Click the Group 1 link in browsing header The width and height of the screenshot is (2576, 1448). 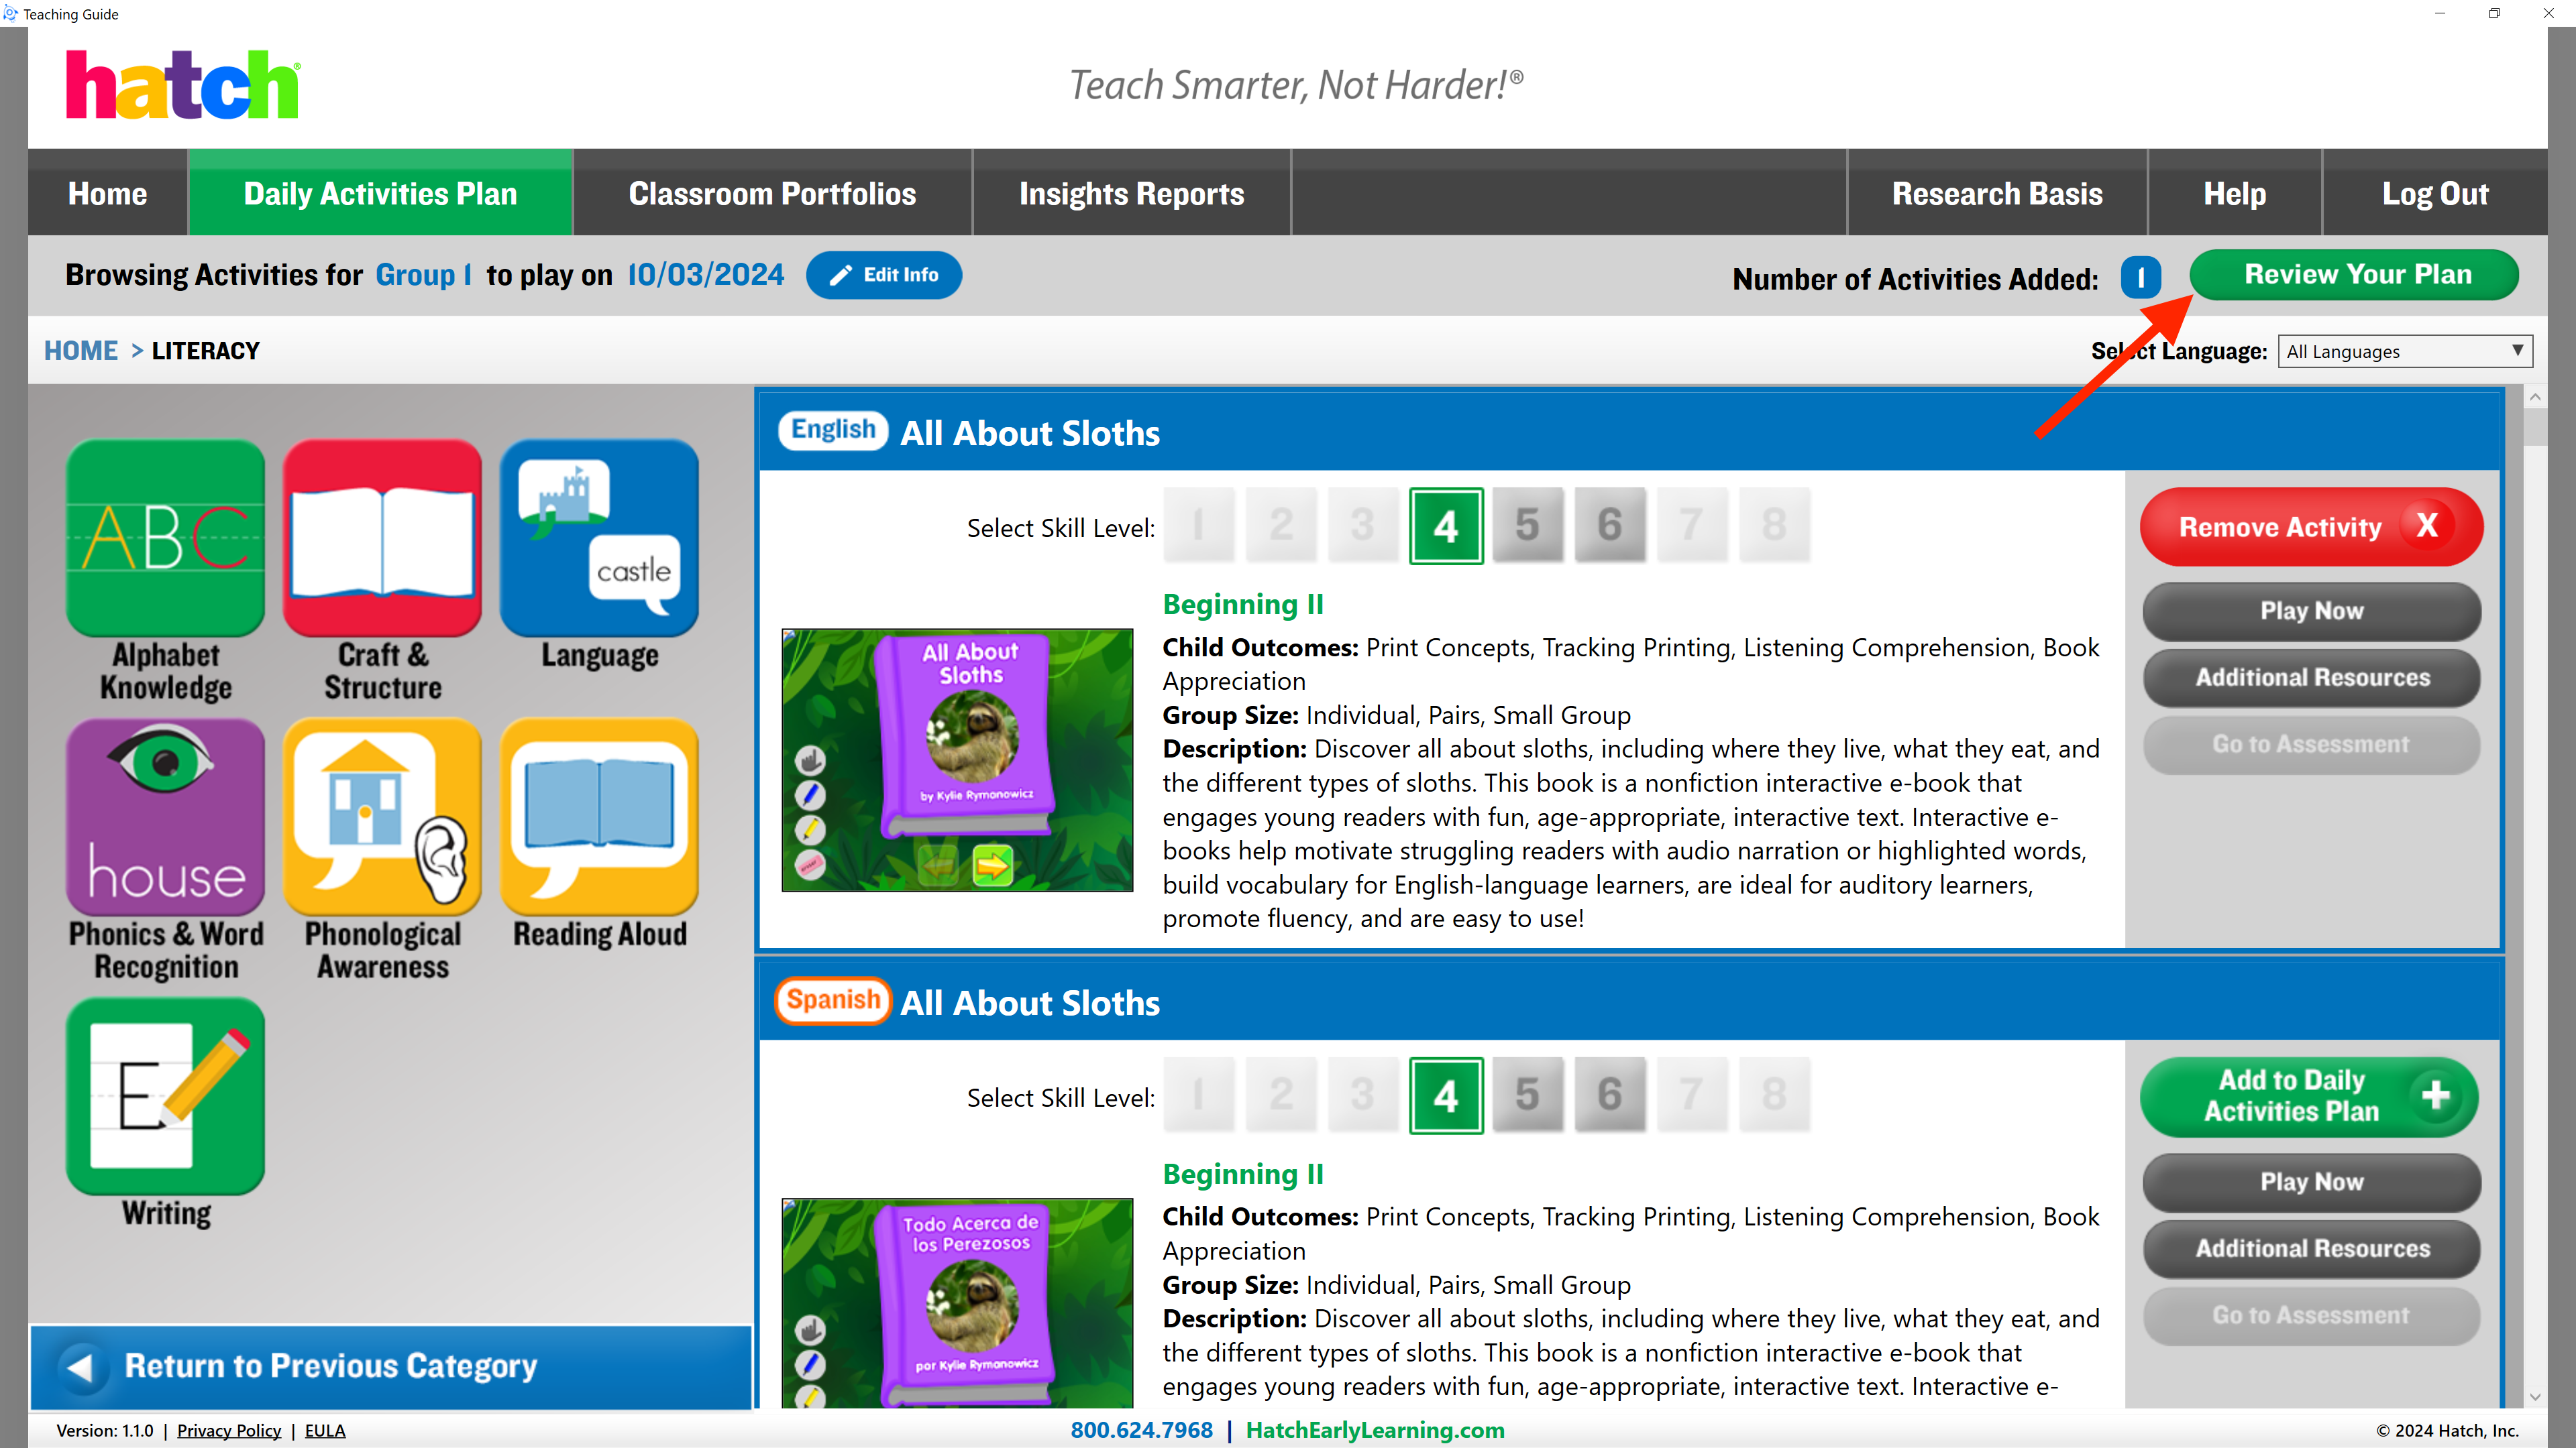coord(423,275)
